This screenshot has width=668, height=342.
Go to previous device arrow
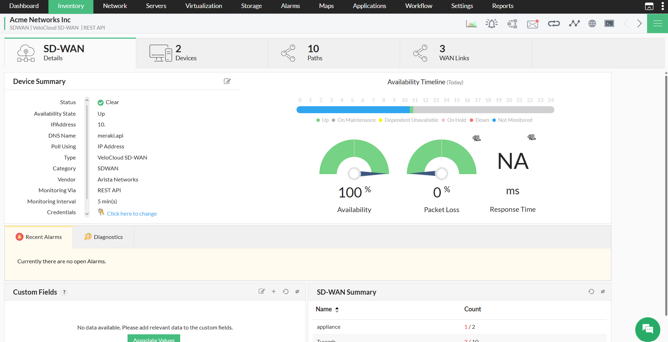626,23
